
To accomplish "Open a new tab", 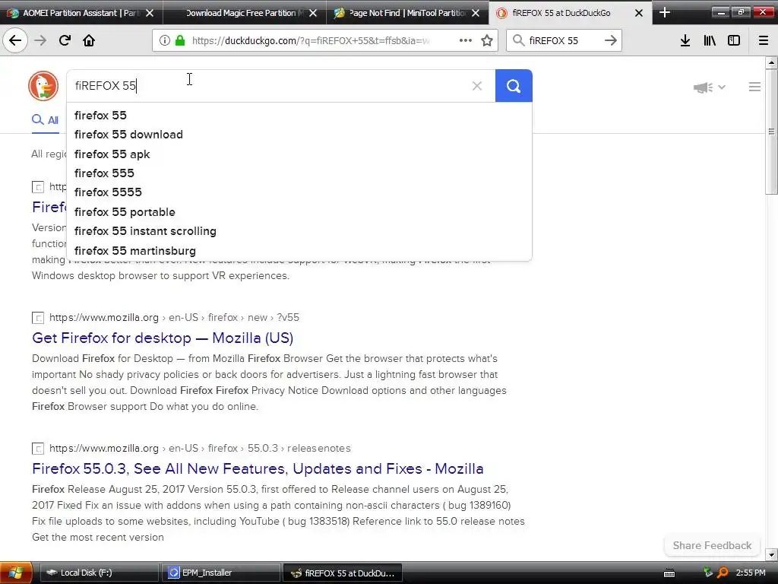I will tap(665, 12).
